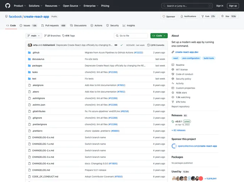View 414 Tags link
The height and width of the screenshot is (182, 244).
[68, 36]
